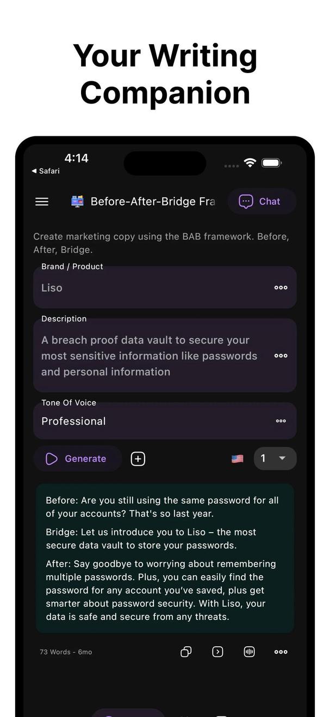Play the text-to-speech audio icon

249,652
